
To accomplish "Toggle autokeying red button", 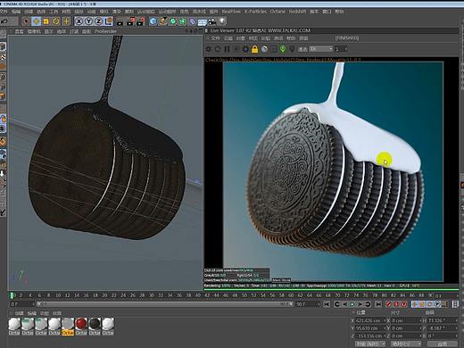I will (x=396, y=304).
